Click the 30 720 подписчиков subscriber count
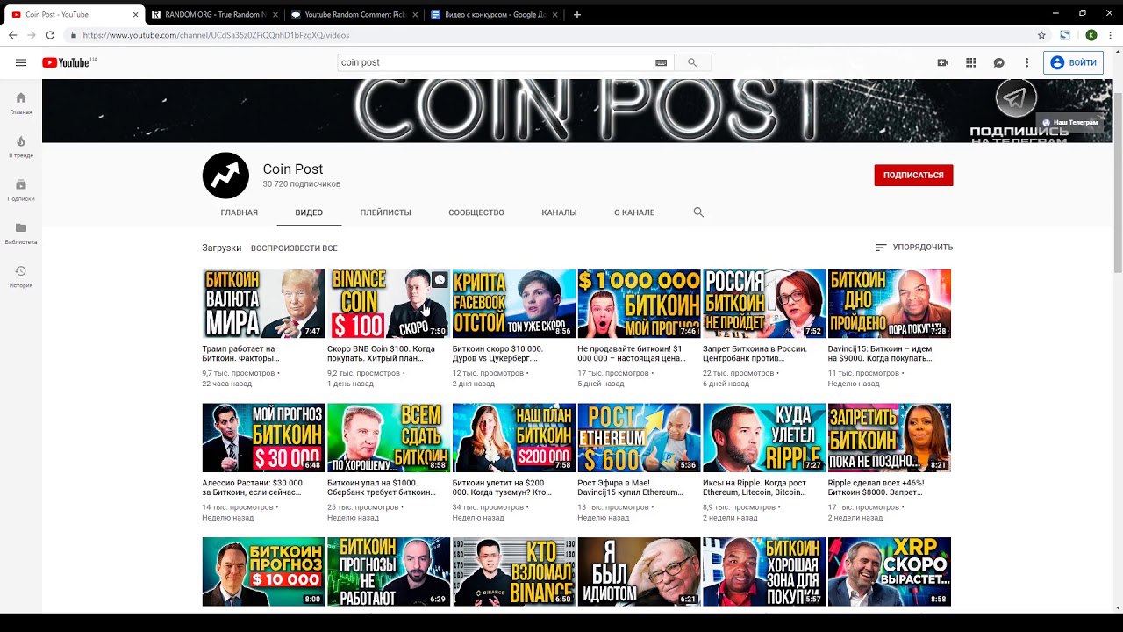 [301, 184]
